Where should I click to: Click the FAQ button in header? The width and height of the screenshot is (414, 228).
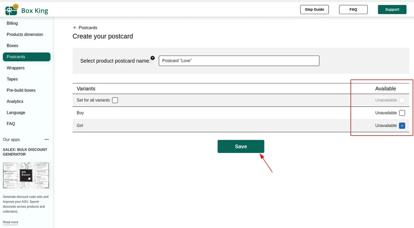353,10
